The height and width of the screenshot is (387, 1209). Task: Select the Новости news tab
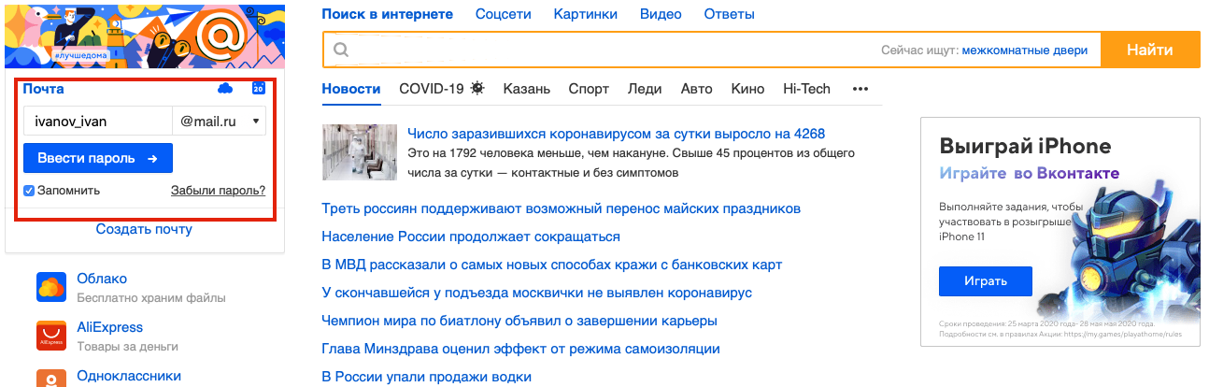[351, 90]
